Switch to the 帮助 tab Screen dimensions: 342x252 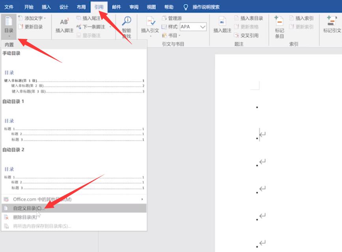(168, 7)
